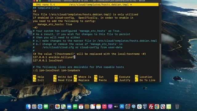Viewport: 197px width, 111px height.
Task: Open Maps from the Dock
Action: click(63, 107)
